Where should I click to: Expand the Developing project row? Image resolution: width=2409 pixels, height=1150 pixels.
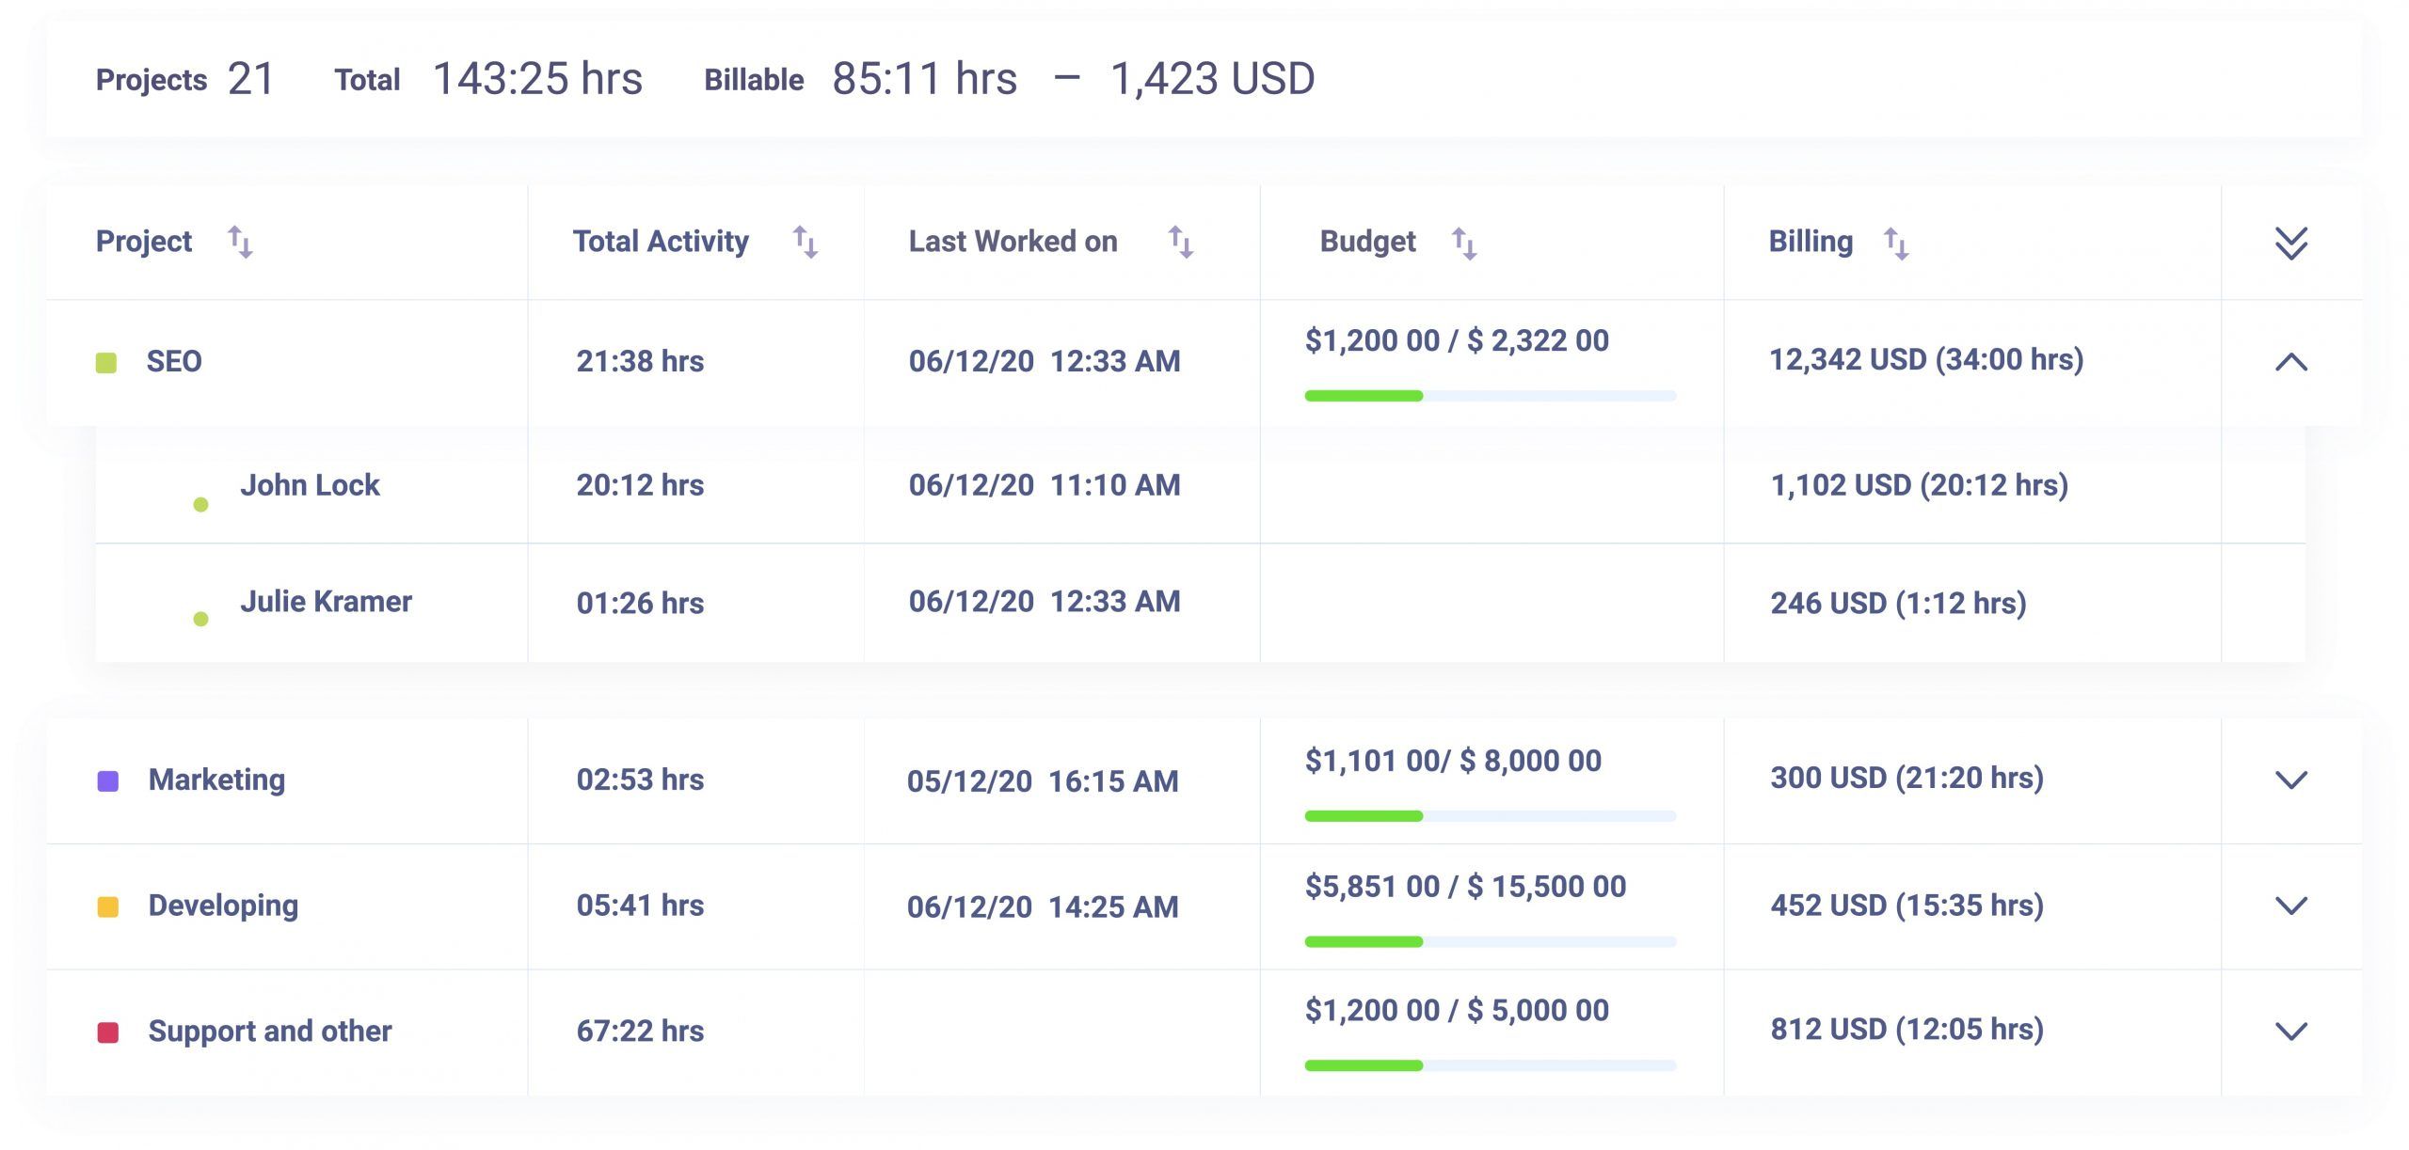2290,906
